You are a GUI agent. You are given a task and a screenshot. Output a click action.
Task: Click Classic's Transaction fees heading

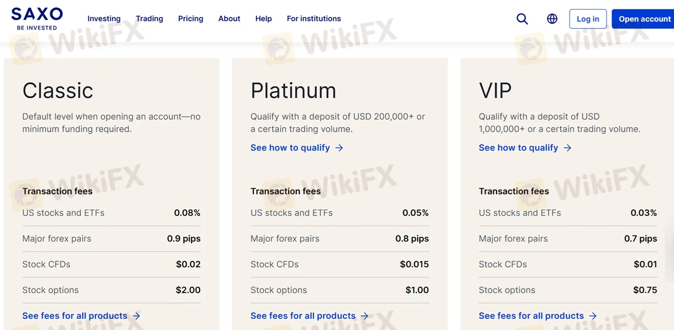click(57, 191)
